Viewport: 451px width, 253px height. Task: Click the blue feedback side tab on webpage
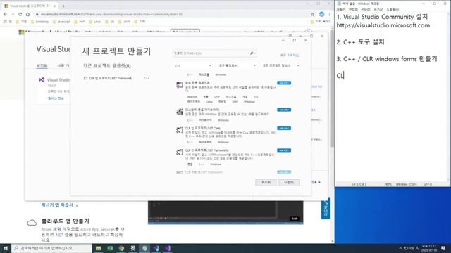(x=326, y=209)
